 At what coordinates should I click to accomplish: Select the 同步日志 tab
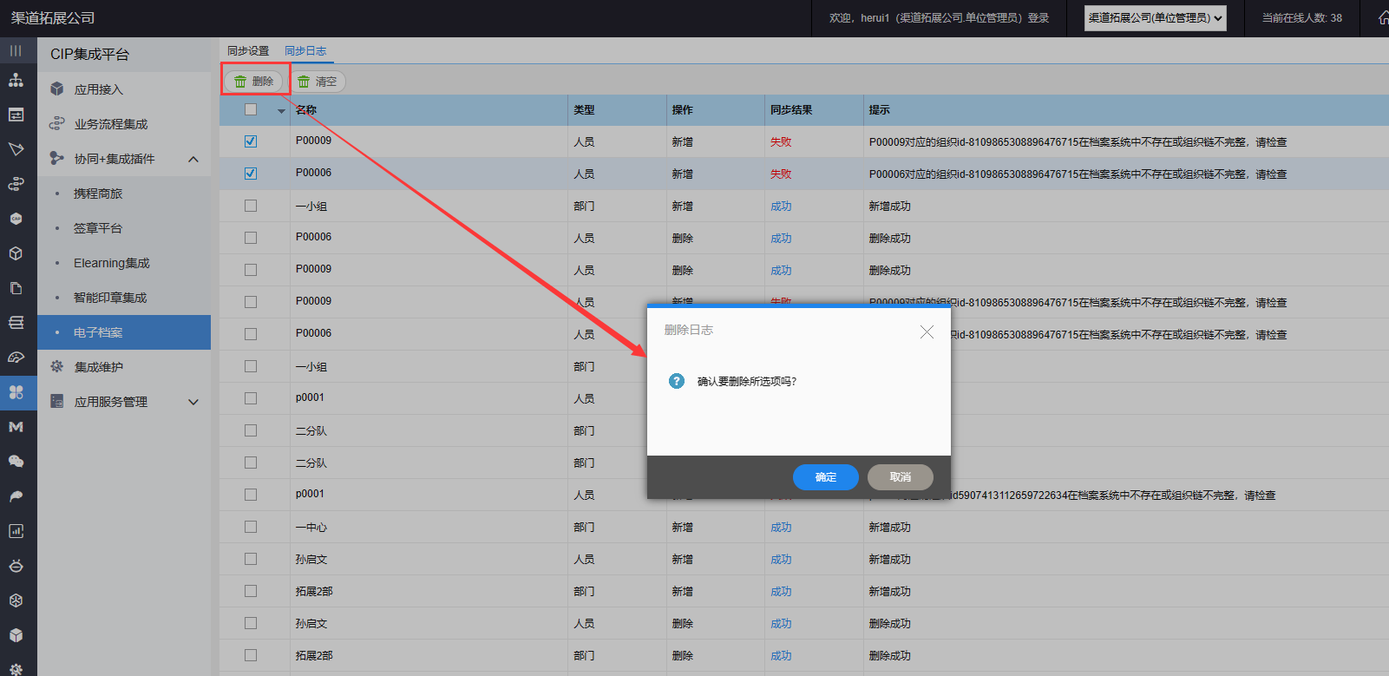(305, 51)
